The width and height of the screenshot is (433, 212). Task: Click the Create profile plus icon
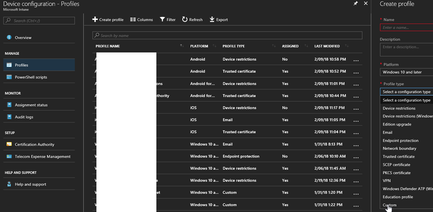point(95,19)
